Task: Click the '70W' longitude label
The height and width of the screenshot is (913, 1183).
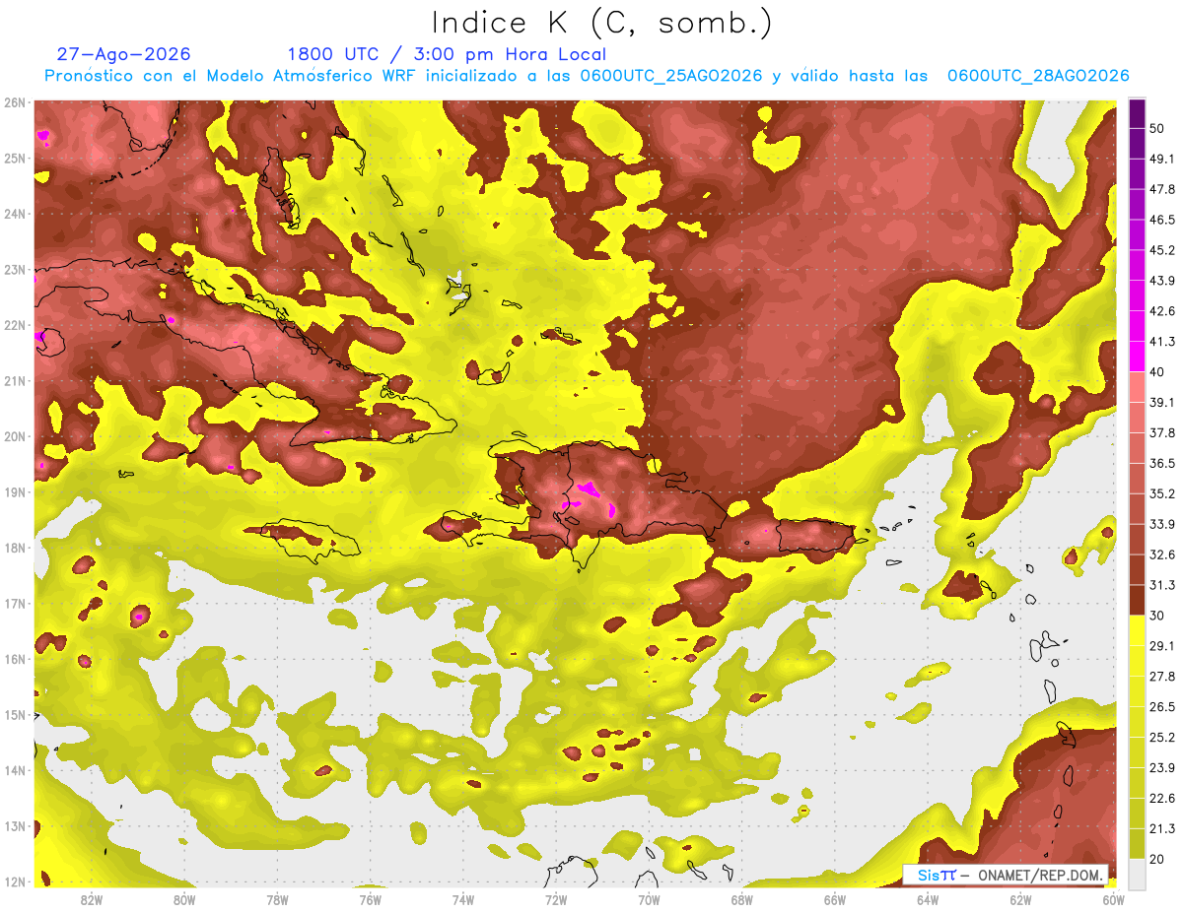Action: pos(649,900)
